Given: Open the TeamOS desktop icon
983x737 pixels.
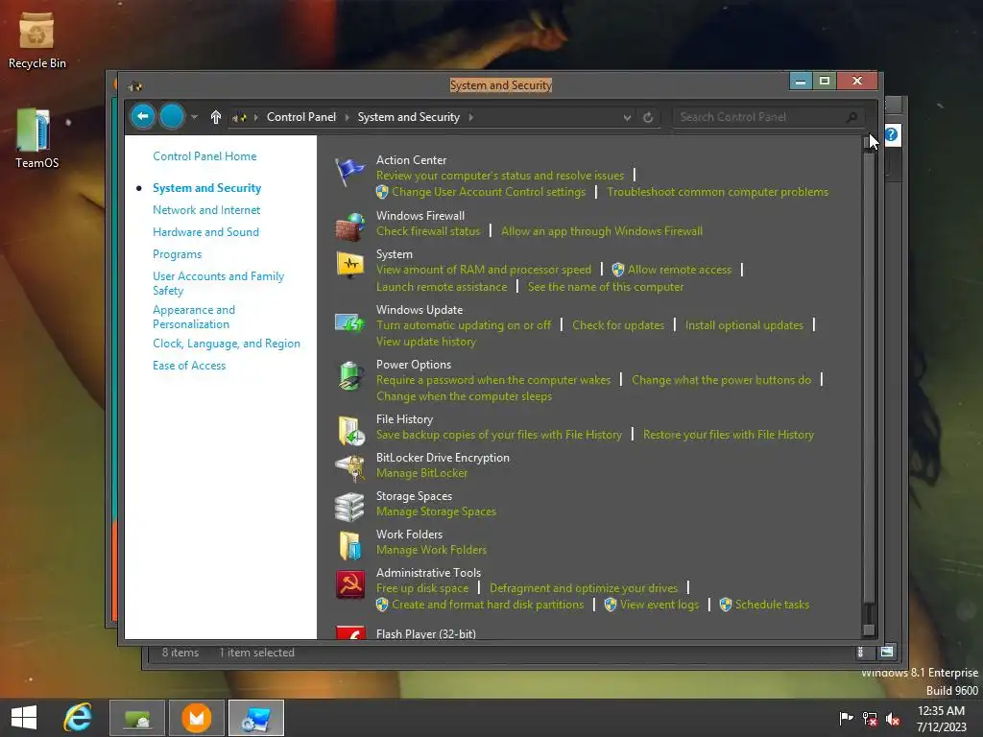Looking at the screenshot, I should pos(36,139).
